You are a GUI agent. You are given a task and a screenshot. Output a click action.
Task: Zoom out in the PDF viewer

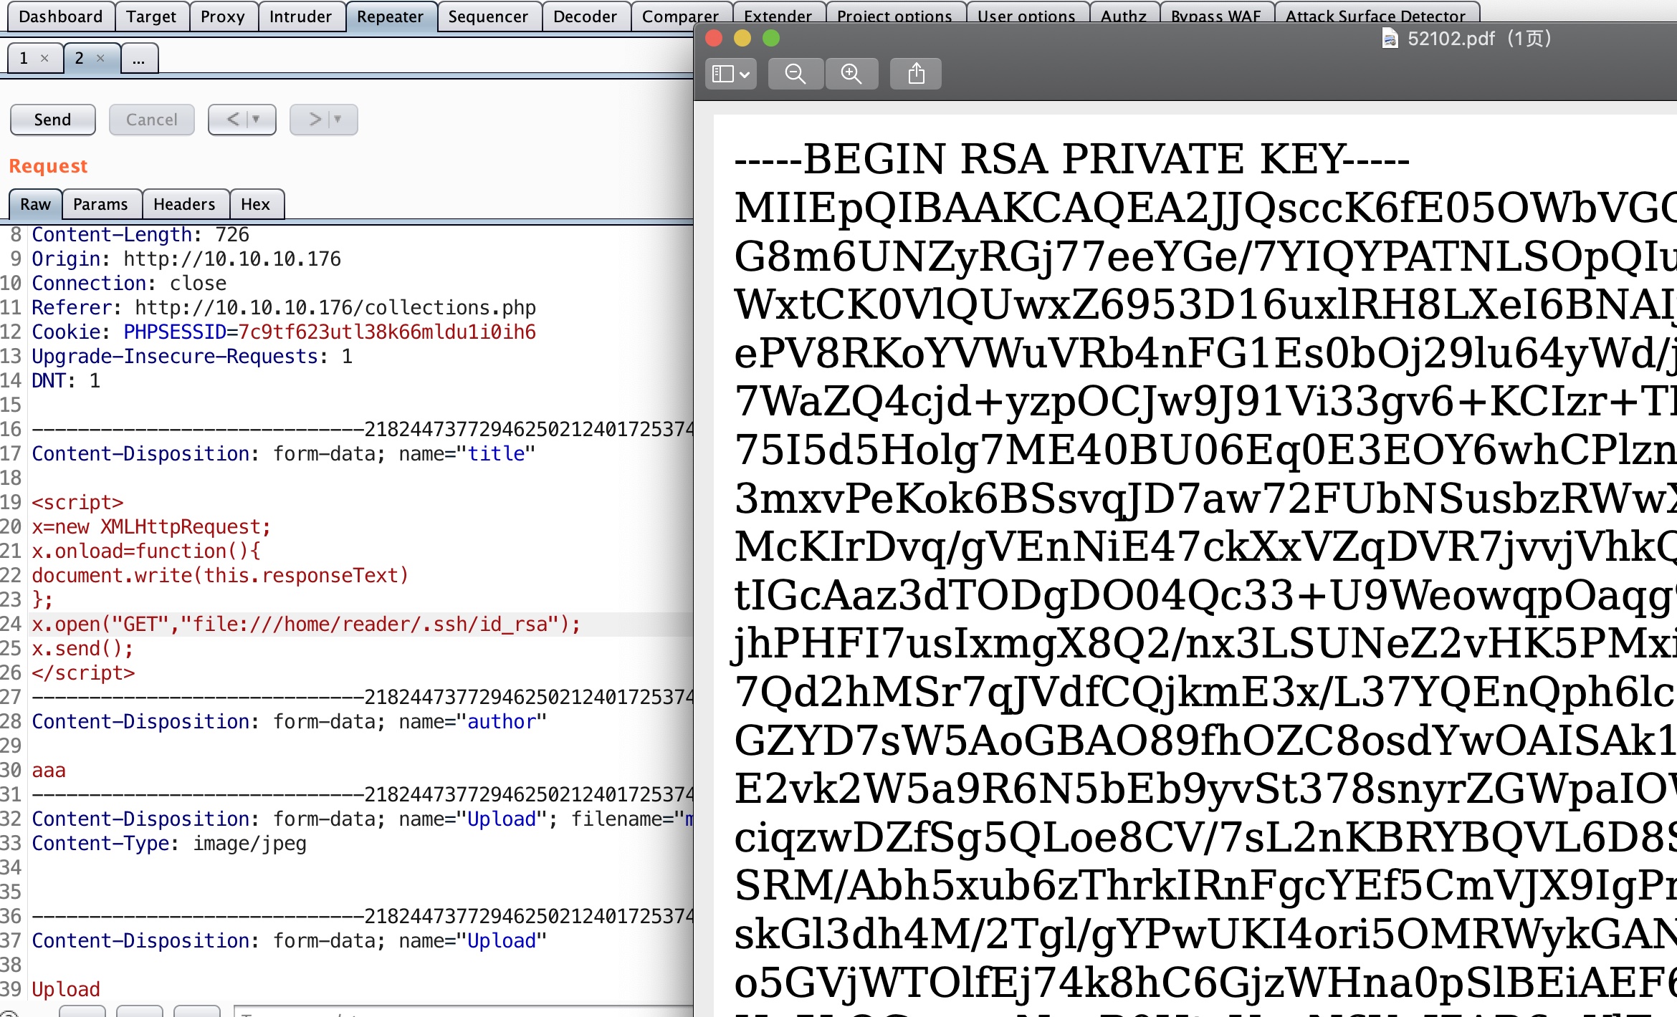pyautogui.click(x=795, y=74)
